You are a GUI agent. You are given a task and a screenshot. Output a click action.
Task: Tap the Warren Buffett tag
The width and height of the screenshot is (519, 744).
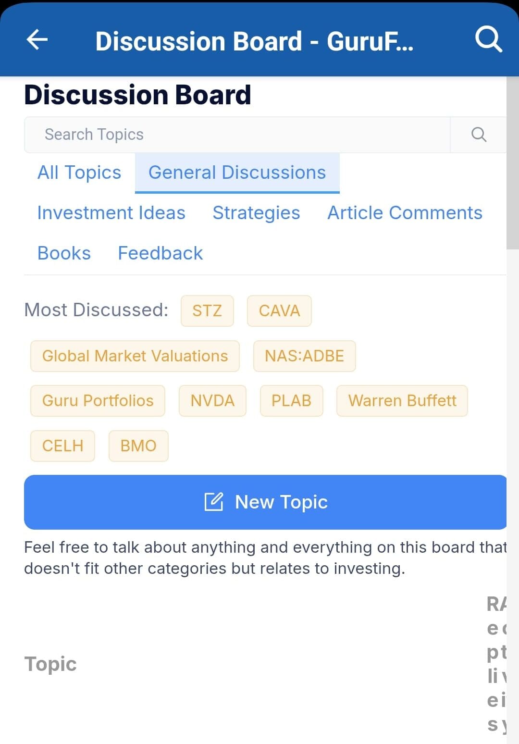tap(402, 401)
